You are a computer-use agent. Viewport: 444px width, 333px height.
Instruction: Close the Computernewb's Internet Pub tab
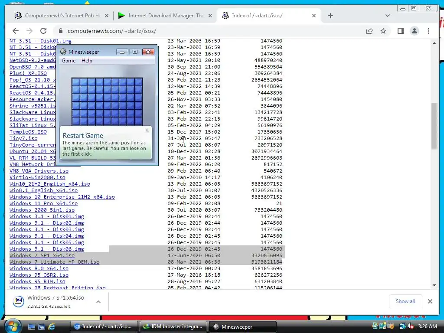coord(107,16)
